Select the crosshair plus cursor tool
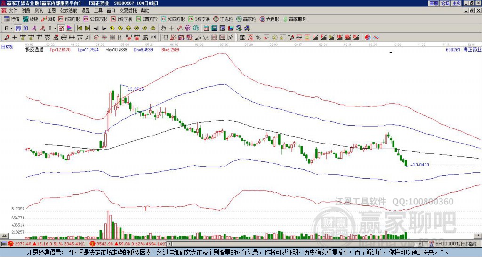Viewport: 482px width, 257px height. (x=171, y=29)
